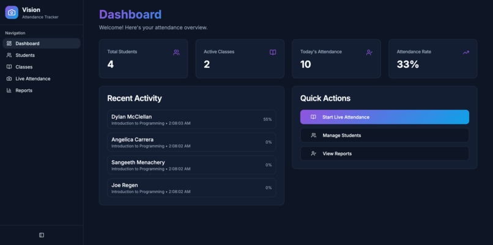Click the Today's Attendance card label
The width and height of the screenshot is (493, 245).
(x=321, y=52)
